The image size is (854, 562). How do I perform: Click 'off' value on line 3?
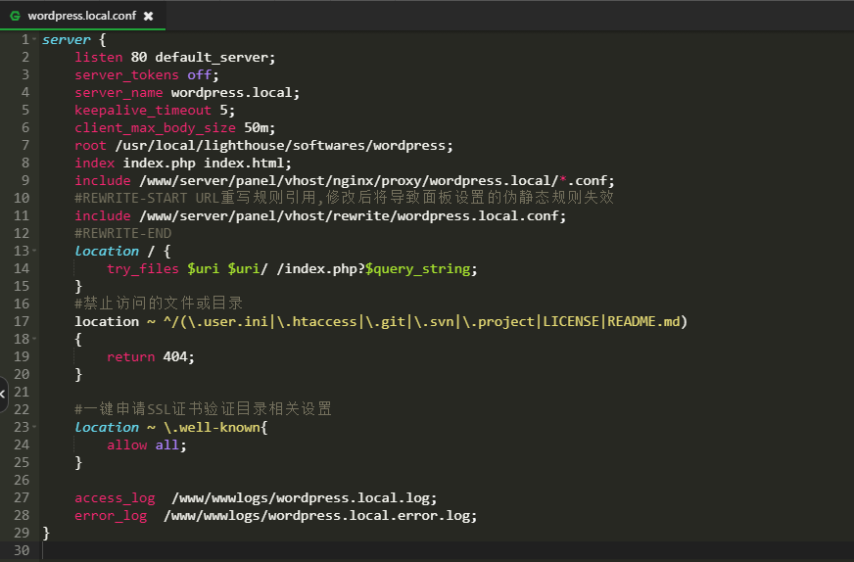200,74
